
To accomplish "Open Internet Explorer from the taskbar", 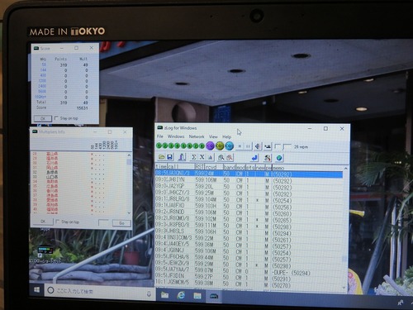I will click(x=181, y=295).
